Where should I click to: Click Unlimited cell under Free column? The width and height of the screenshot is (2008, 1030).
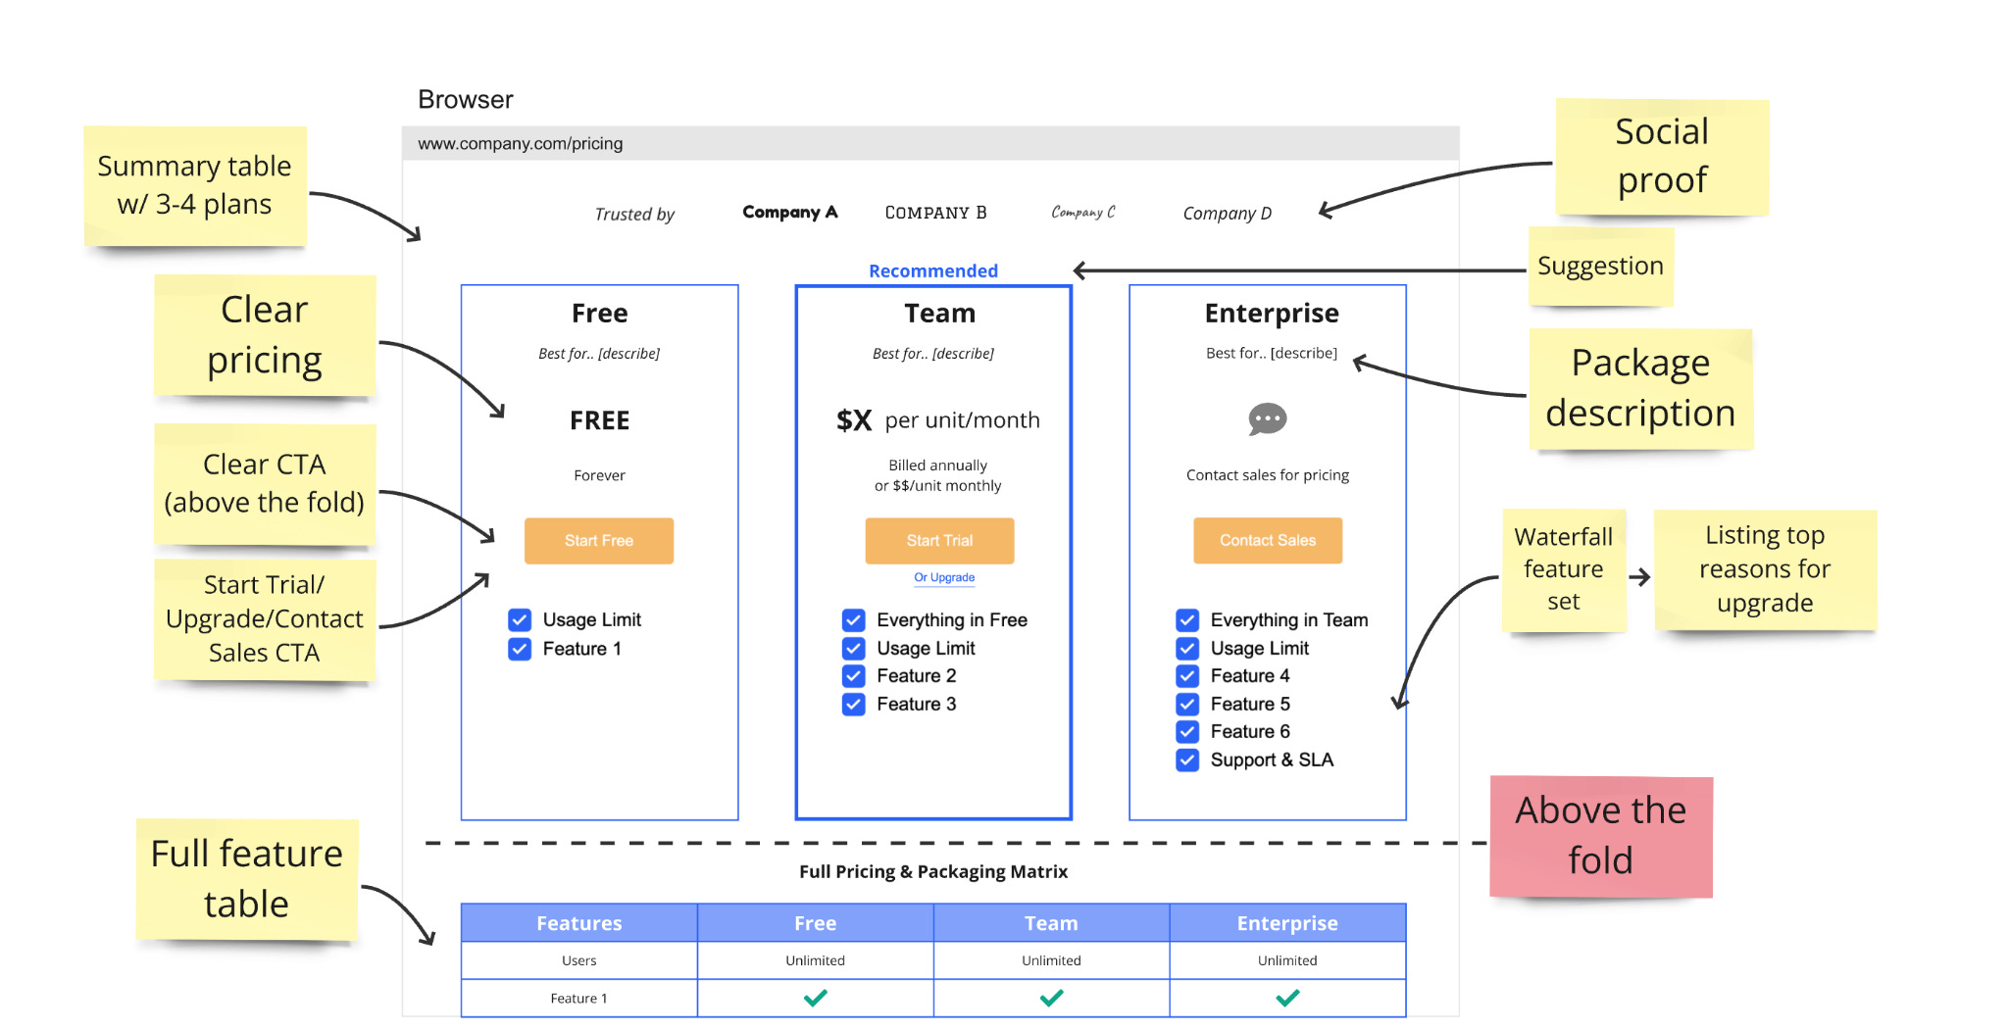point(815,960)
